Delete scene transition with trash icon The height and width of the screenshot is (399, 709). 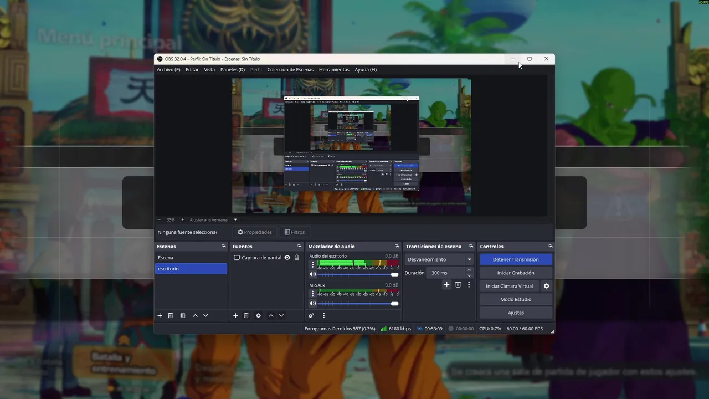click(x=458, y=284)
